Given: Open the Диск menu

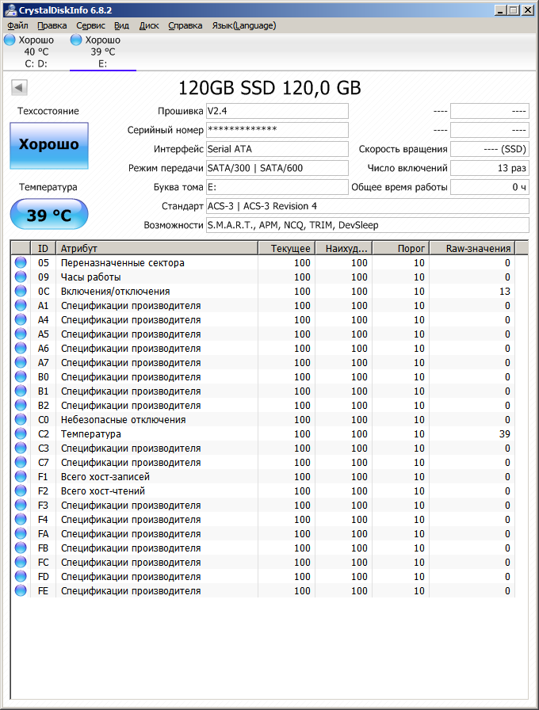Looking at the screenshot, I should tap(149, 25).
